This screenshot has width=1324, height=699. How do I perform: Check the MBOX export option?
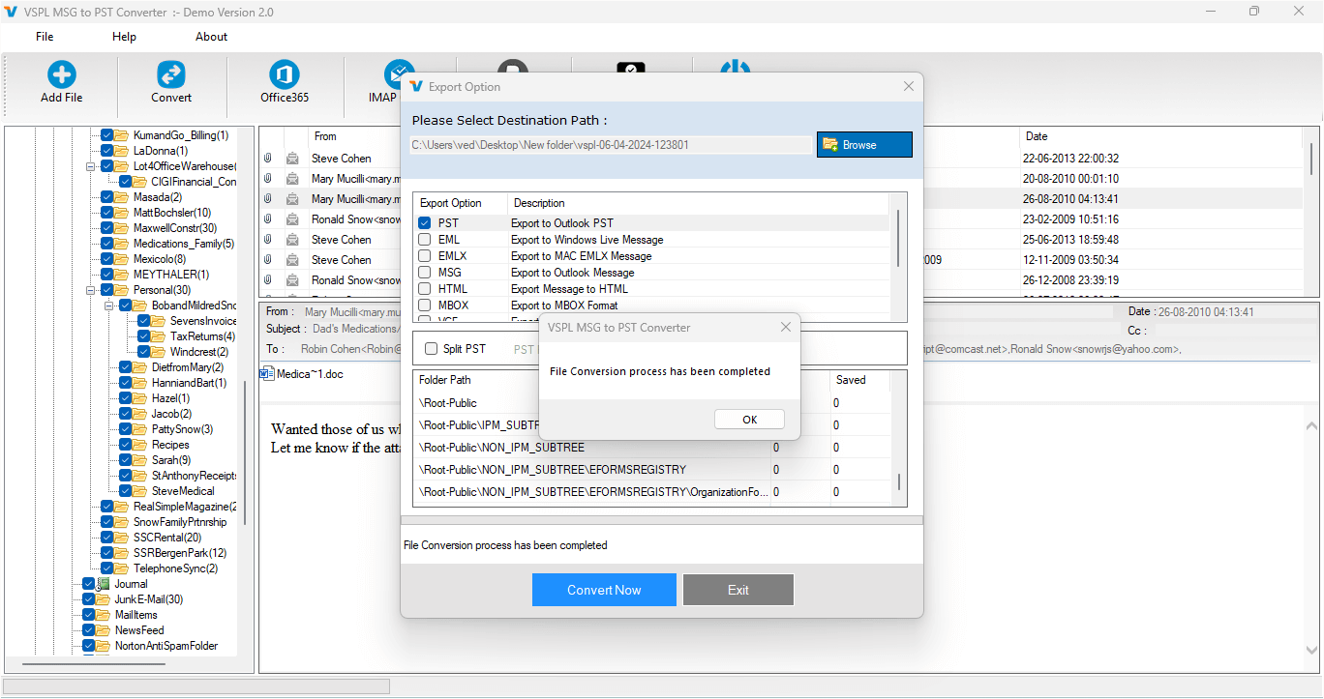[425, 306]
